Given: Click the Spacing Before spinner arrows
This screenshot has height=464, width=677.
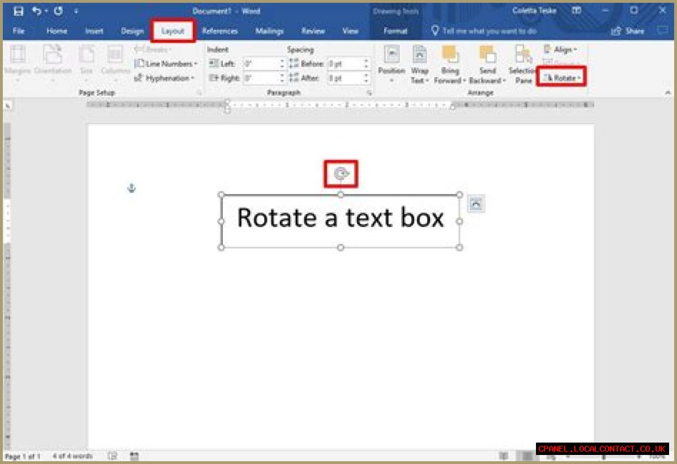Looking at the screenshot, I should (366, 64).
